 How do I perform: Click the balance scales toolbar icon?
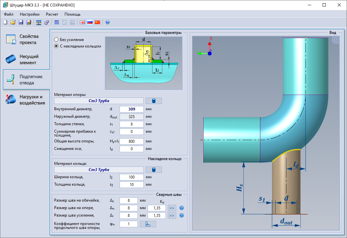pyautogui.click(x=39, y=22)
